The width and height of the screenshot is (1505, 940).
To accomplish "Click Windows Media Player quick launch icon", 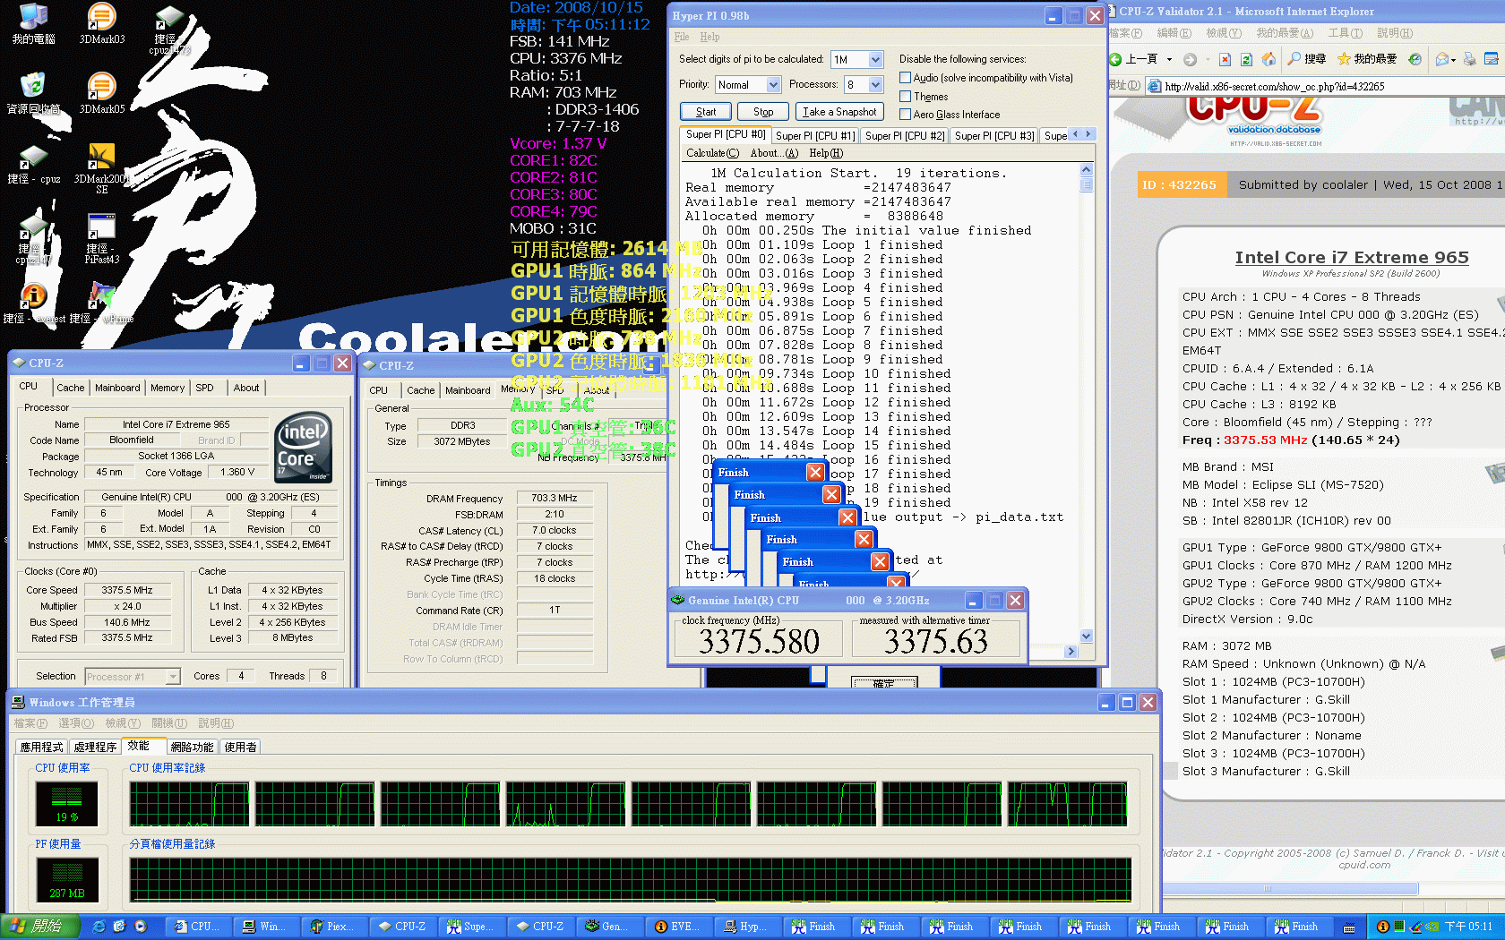I will (140, 927).
